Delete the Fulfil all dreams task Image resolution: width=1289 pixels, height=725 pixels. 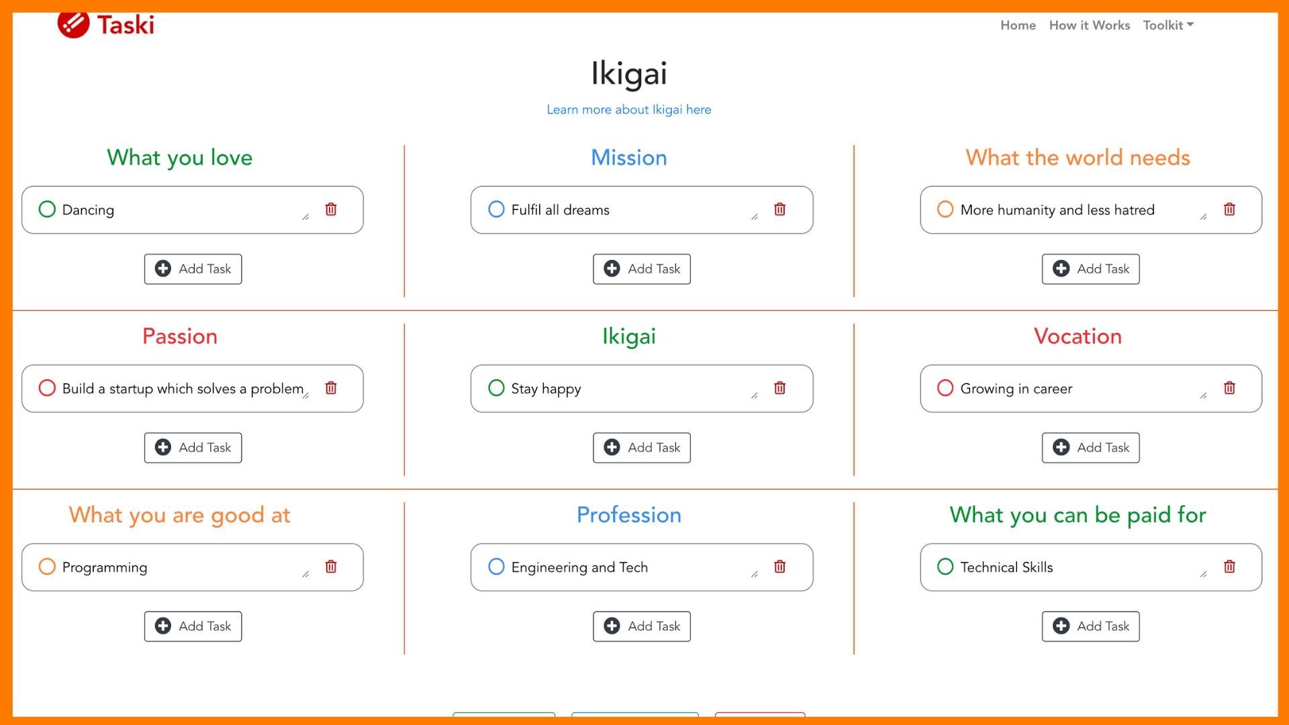(779, 209)
